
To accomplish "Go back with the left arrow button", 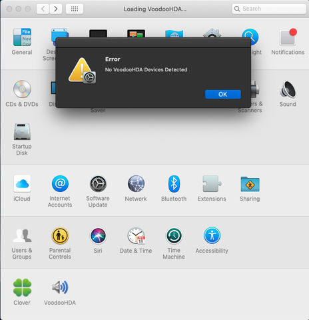I will coord(43,9).
